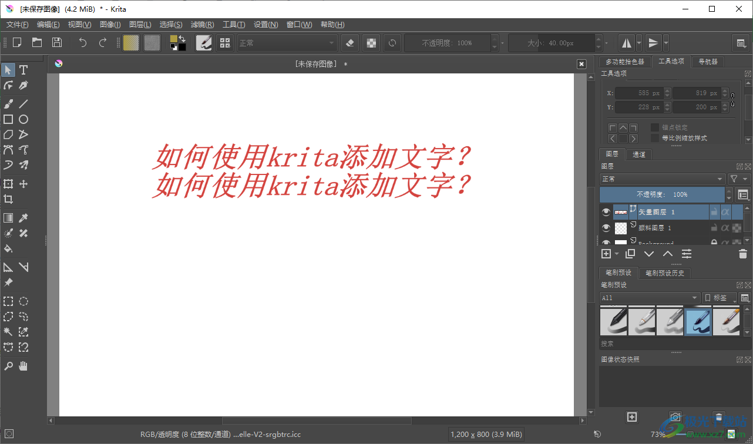Hide the 颜料图层 1 layer
This screenshot has height=444, width=753.
(606, 228)
